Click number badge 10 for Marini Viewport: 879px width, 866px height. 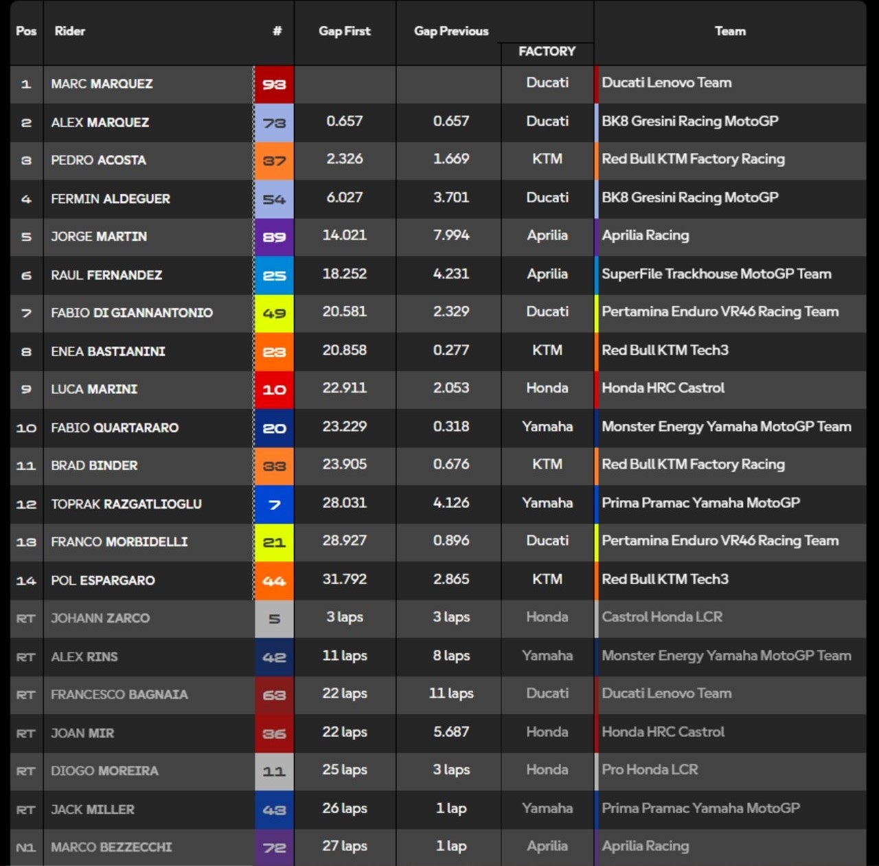(274, 390)
